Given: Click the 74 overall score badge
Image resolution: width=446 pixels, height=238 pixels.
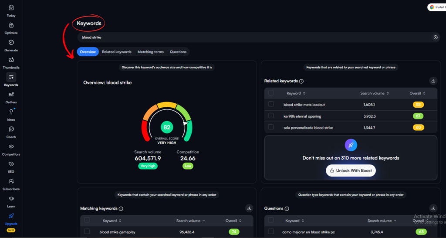Looking at the screenshot, I should [x=234, y=232].
